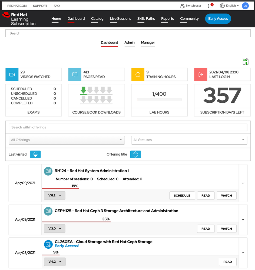
Task: Toggle Last visited sort order
Action: pos(35,154)
